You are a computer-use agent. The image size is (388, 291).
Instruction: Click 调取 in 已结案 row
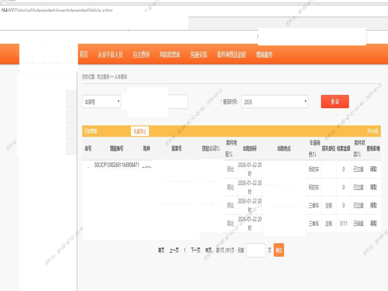coord(373,224)
